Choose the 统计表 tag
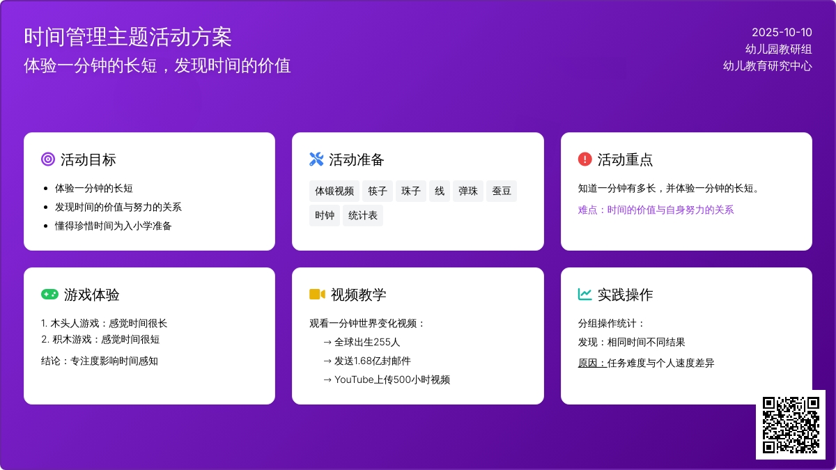836x470 pixels. tap(363, 215)
